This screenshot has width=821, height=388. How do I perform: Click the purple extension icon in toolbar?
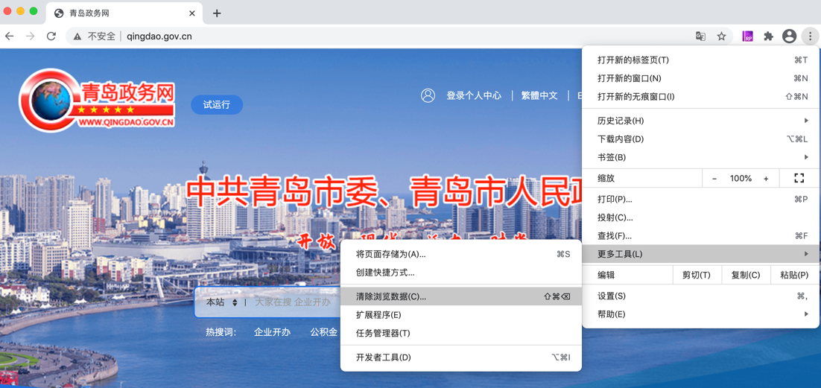click(x=747, y=36)
